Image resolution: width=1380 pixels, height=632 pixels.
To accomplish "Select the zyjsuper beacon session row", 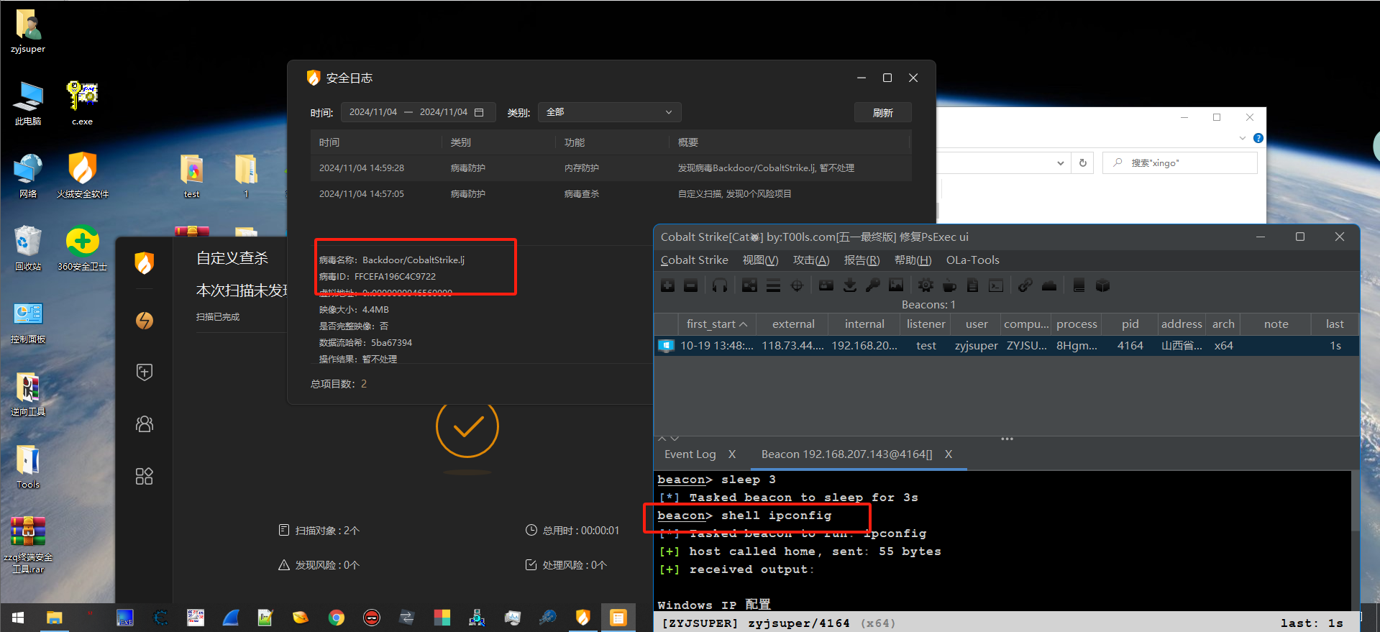I will pyautogui.click(x=1006, y=346).
